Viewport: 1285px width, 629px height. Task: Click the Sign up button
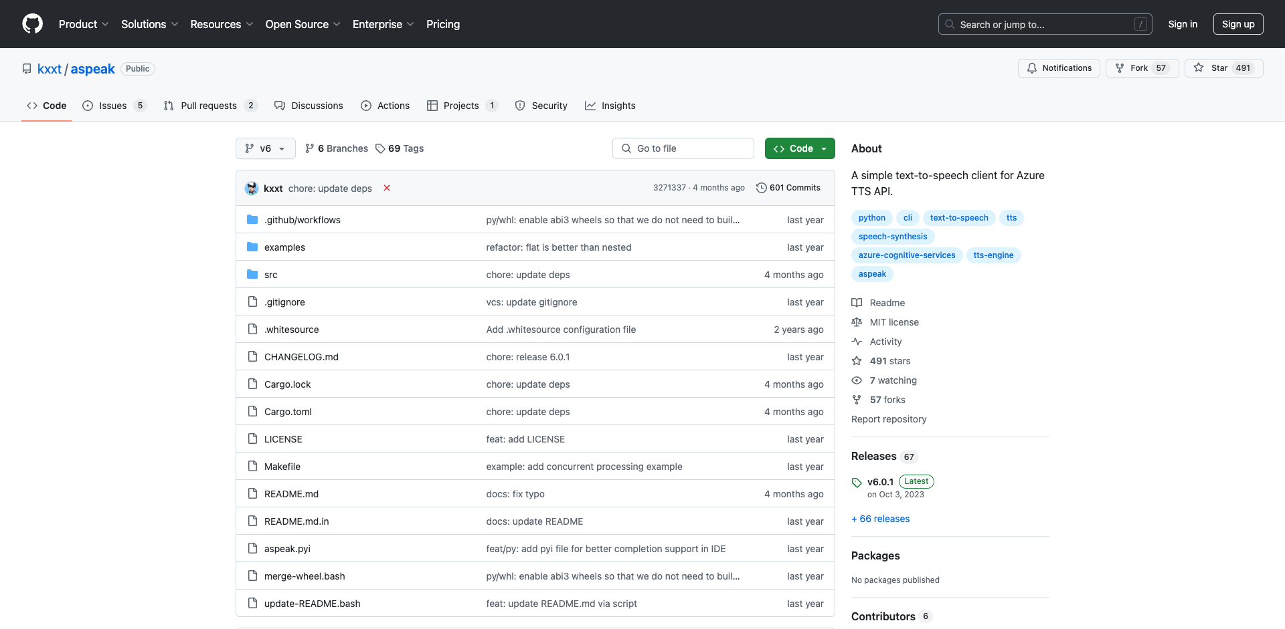(1238, 24)
